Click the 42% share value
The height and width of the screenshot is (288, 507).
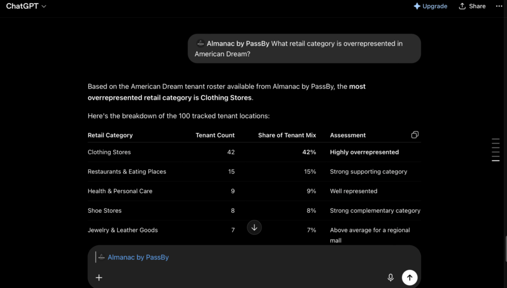309,152
